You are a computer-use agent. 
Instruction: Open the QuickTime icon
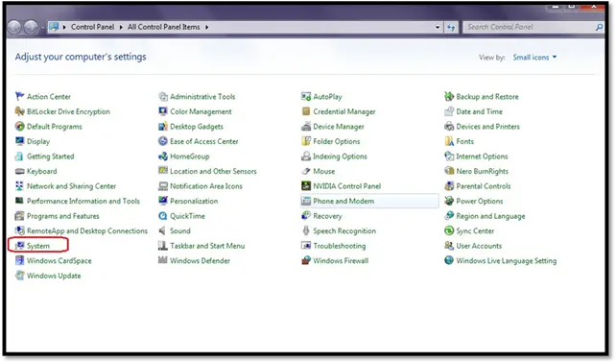[163, 216]
